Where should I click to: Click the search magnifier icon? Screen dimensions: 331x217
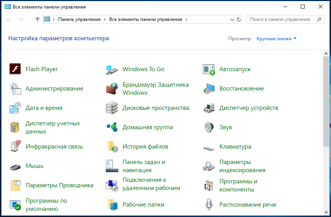pyautogui.click(x=319, y=19)
